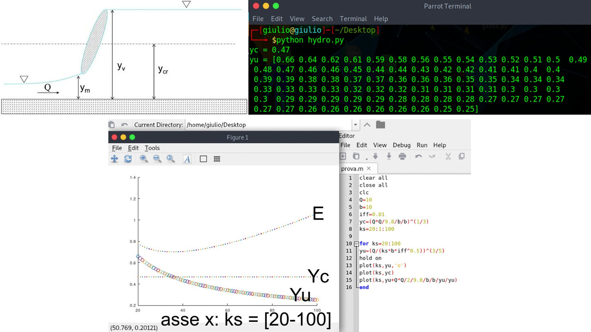Click the print icon in the Editor toolbar
Screen dimensions: 591x332
402,156
